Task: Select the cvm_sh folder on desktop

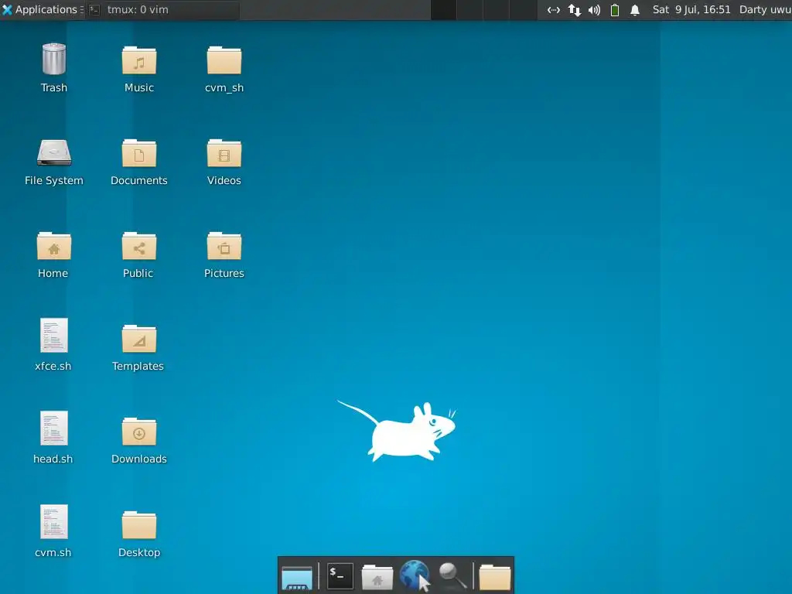Action: coord(224,60)
